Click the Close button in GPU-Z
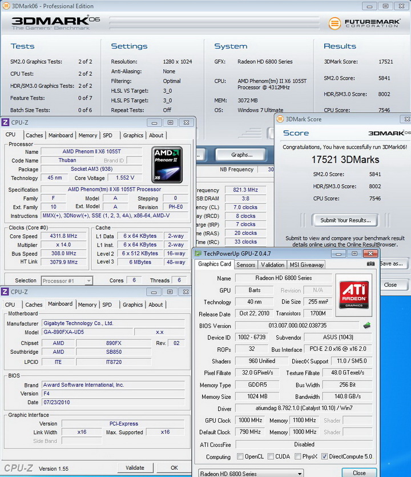 359,473
